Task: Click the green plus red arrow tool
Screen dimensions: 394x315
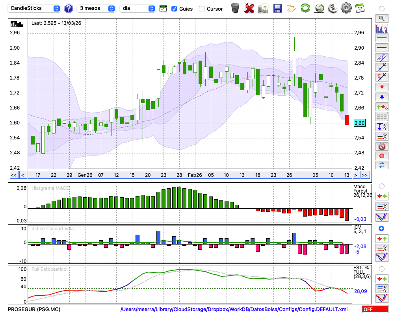Action: tap(382, 107)
